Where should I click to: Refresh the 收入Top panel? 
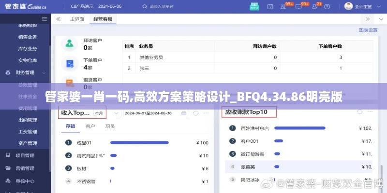(x=196, y=113)
